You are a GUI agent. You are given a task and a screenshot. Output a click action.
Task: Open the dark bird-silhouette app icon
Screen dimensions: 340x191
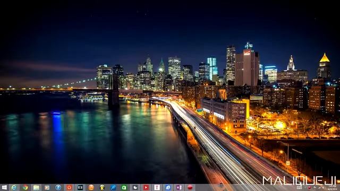coord(135,187)
